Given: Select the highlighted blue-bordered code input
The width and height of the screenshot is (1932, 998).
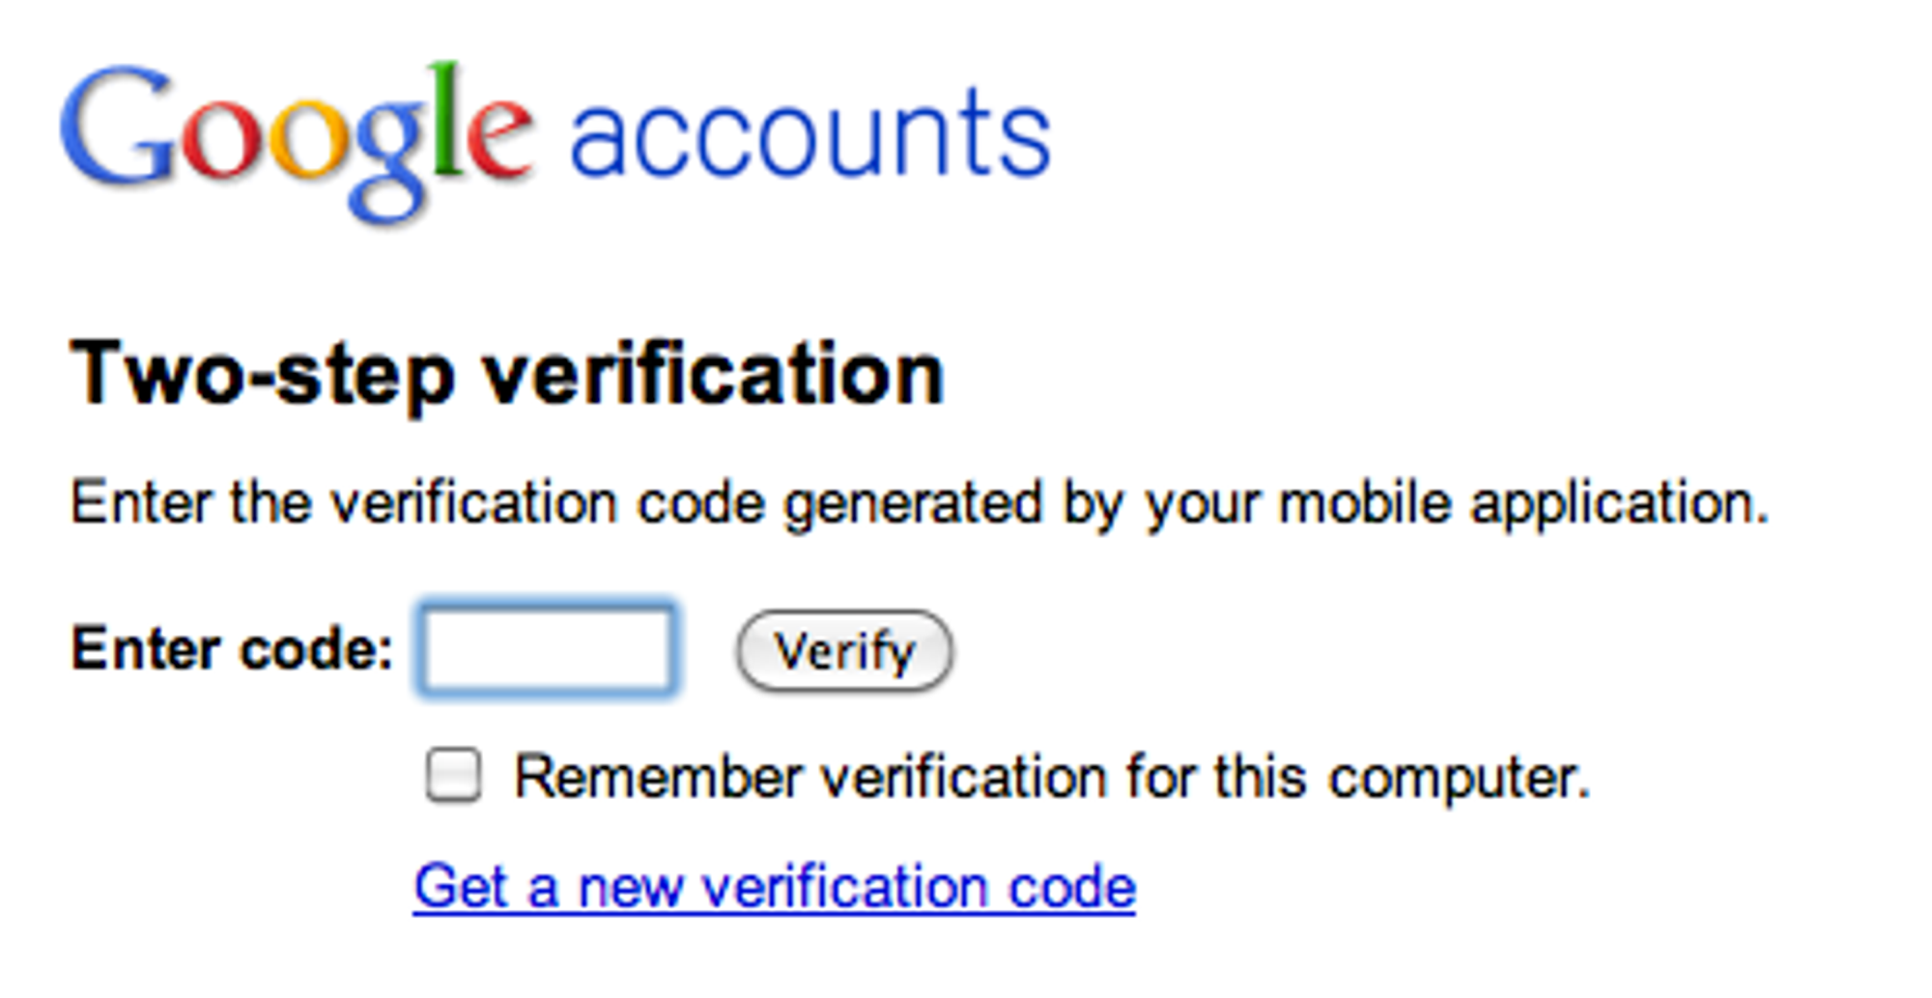Looking at the screenshot, I should point(548,648).
